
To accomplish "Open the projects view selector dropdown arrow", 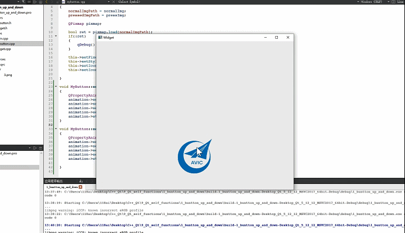I will (18, 2).
